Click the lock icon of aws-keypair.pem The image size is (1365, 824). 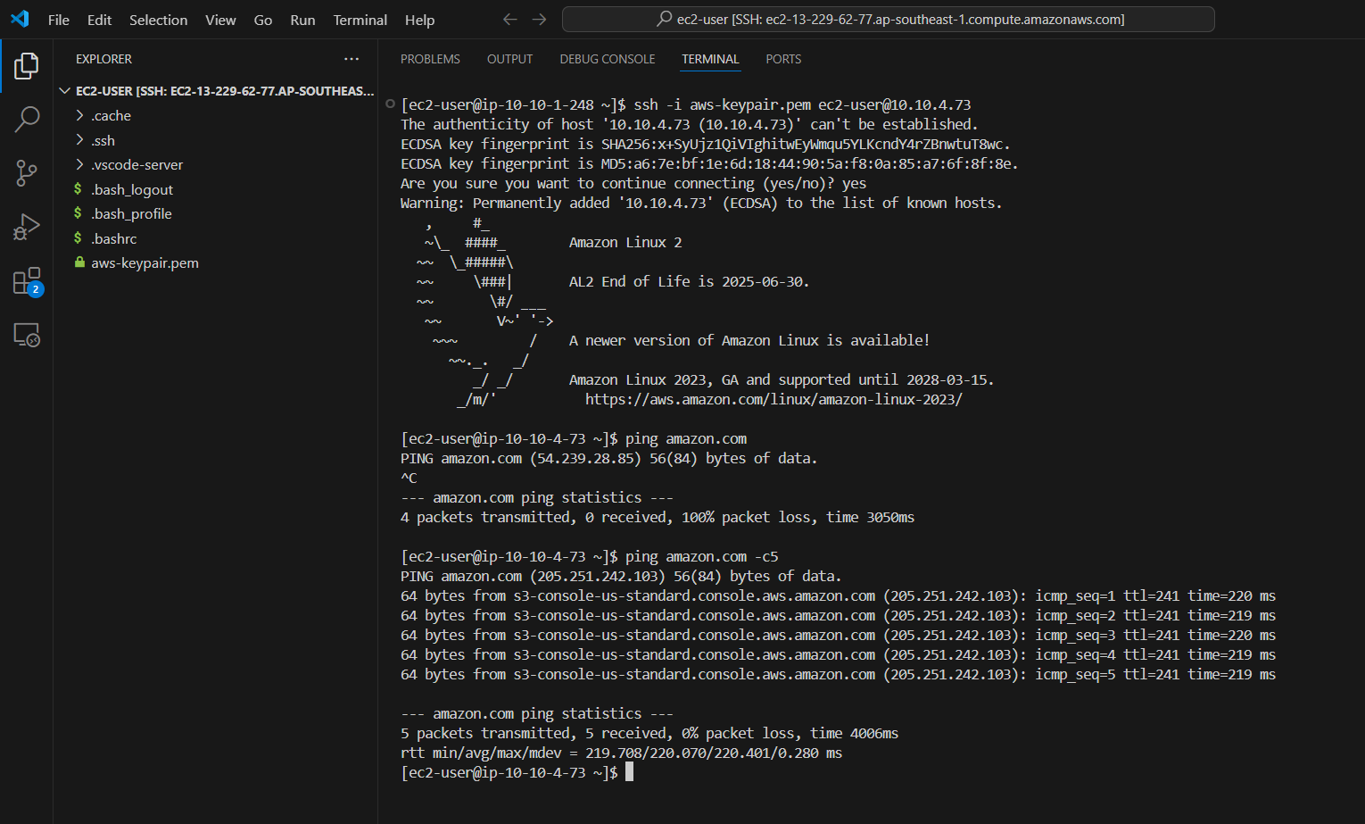point(79,262)
